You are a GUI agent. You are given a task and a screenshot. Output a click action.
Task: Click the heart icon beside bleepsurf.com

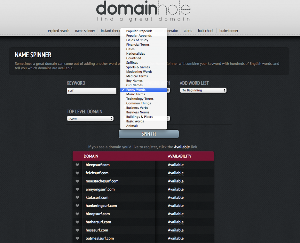(77, 165)
